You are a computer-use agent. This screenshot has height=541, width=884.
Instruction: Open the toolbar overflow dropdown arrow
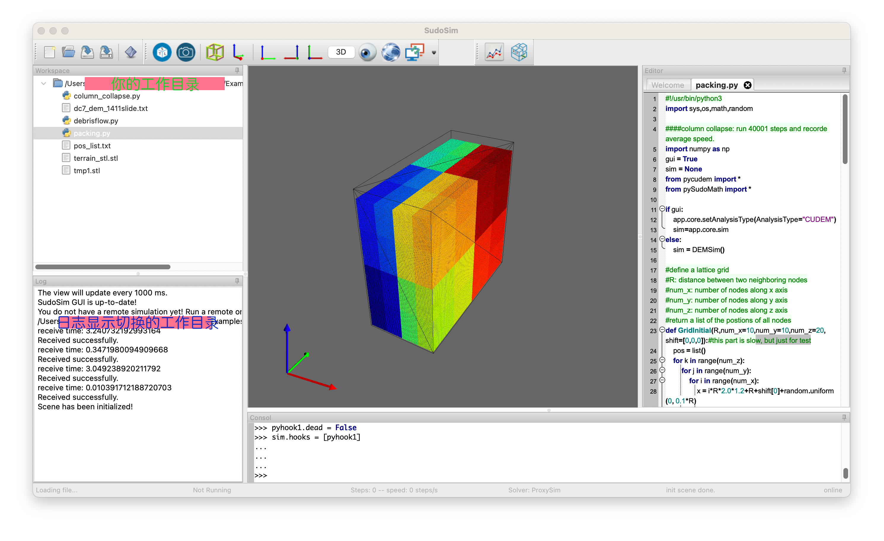pyautogui.click(x=433, y=53)
